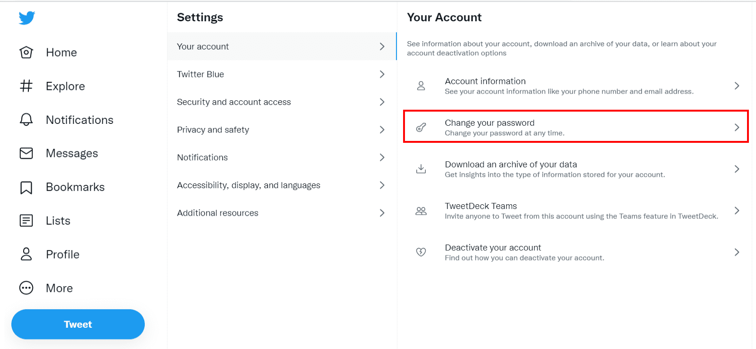Screen dimensions: 756x349
Task: Click 'Change your password at any time.' text
Action: (x=504, y=133)
